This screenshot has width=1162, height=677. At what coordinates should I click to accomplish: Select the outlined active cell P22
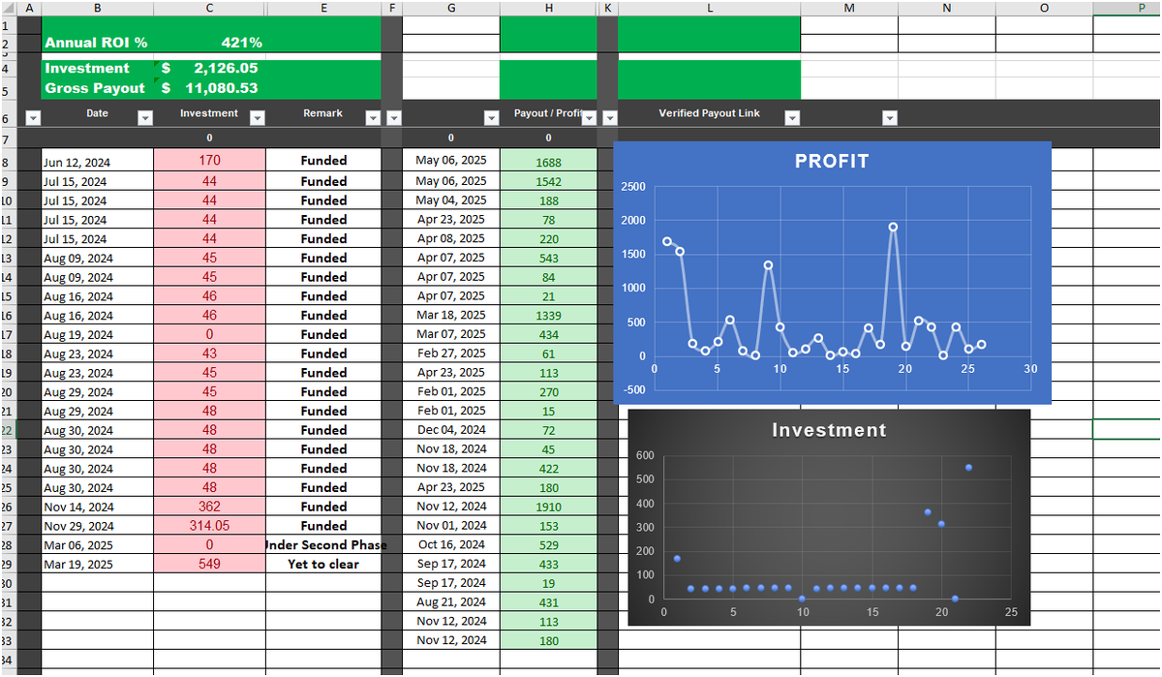1127,430
